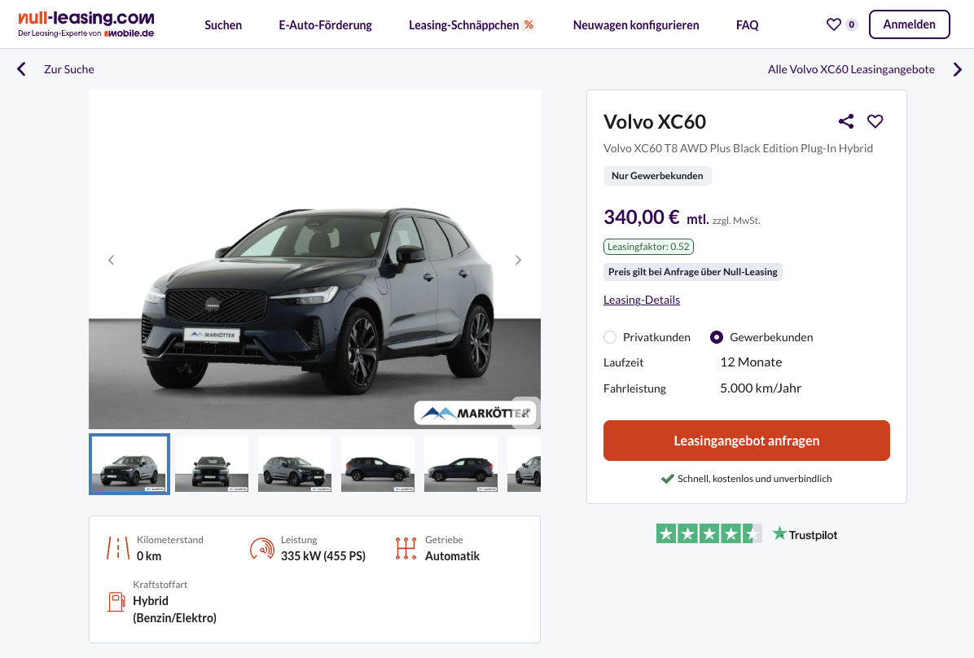Viewport: 974px width, 658px height.
Task: Click the expand image icon on main photo
Action: (x=525, y=410)
